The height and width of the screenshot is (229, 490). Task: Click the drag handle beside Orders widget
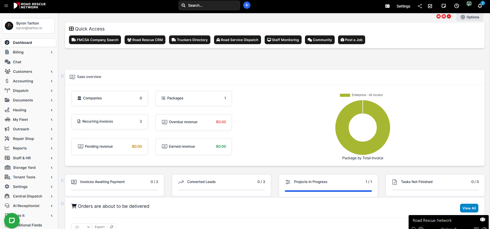[x=62, y=204]
